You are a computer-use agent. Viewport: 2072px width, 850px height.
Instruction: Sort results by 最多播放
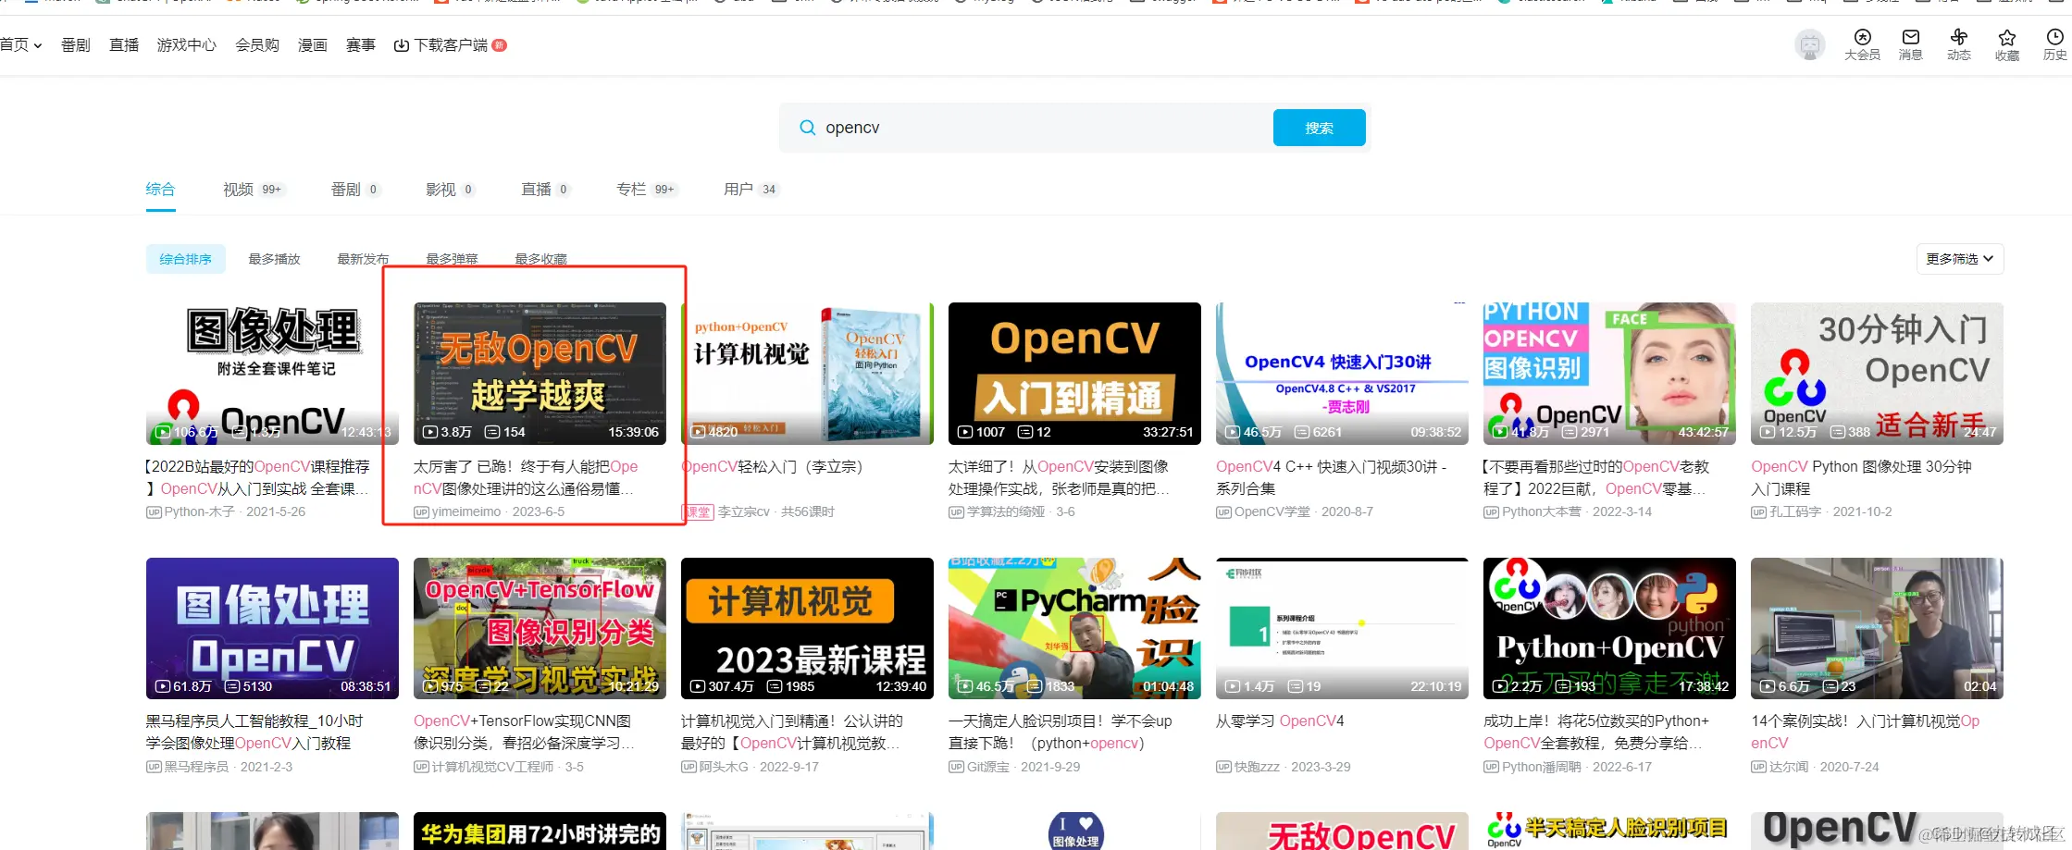coord(274,259)
